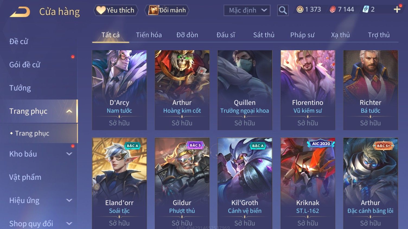Switch to the Sát thủ tab
The height and width of the screenshot is (229, 408).
[x=264, y=35]
